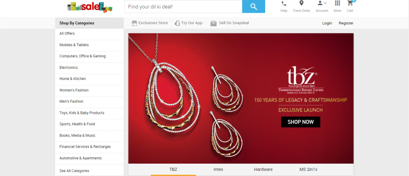Click the Exclusives Store shop icon

tap(134, 23)
